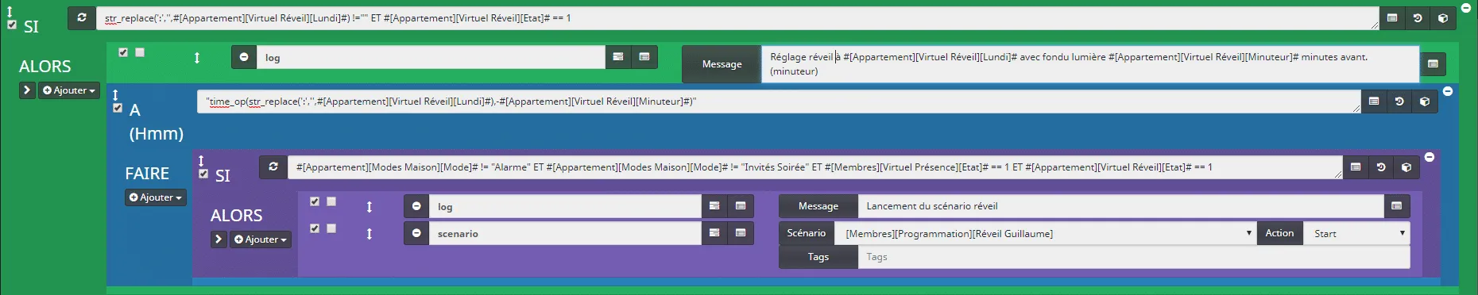Click the cube icon of the purple SI condition
Viewport: 1478px width, 295px height.
click(x=1406, y=167)
